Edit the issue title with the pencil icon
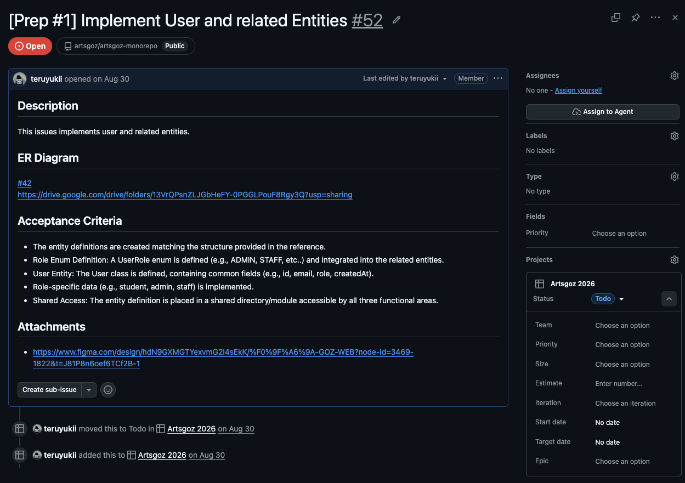Screen dimensions: 685x483 [x=397, y=20]
